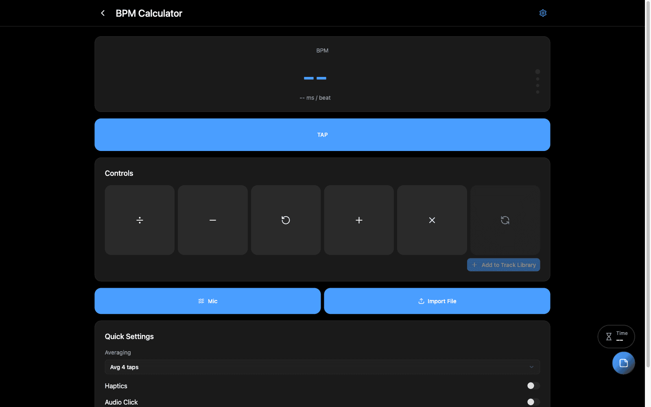Click the blue floating note button
Image resolution: width=651 pixels, height=407 pixels.
pyautogui.click(x=623, y=363)
